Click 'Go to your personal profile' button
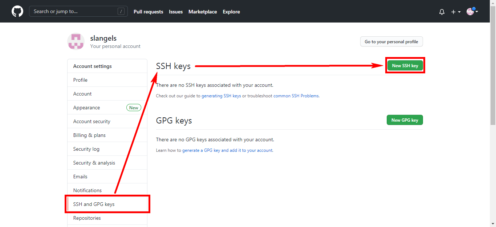 tap(391, 42)
